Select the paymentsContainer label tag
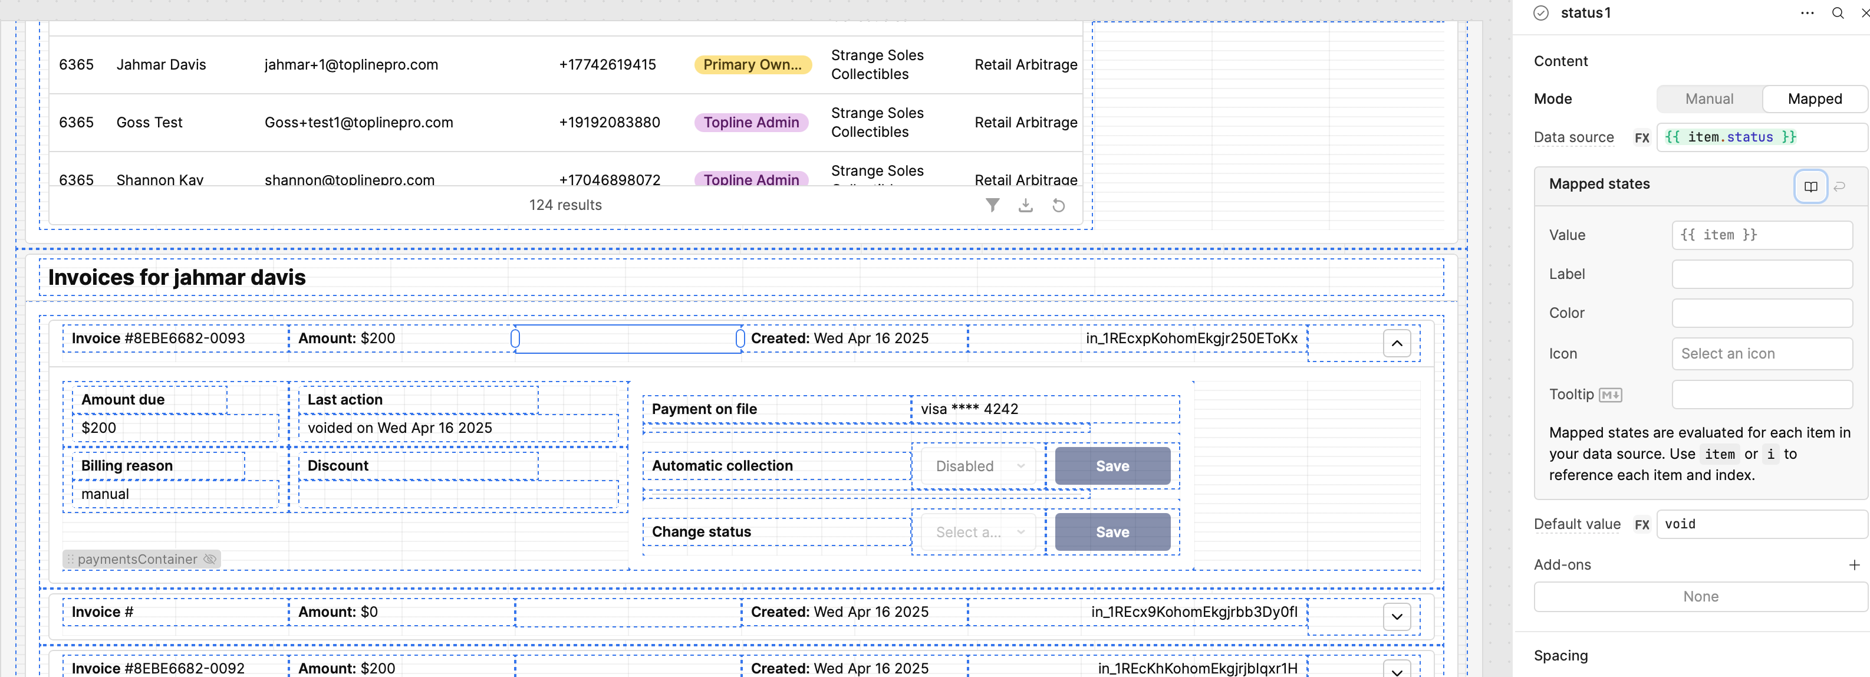Image resolution: width=1870 pixels, height=677 pixels. point(141,559)
